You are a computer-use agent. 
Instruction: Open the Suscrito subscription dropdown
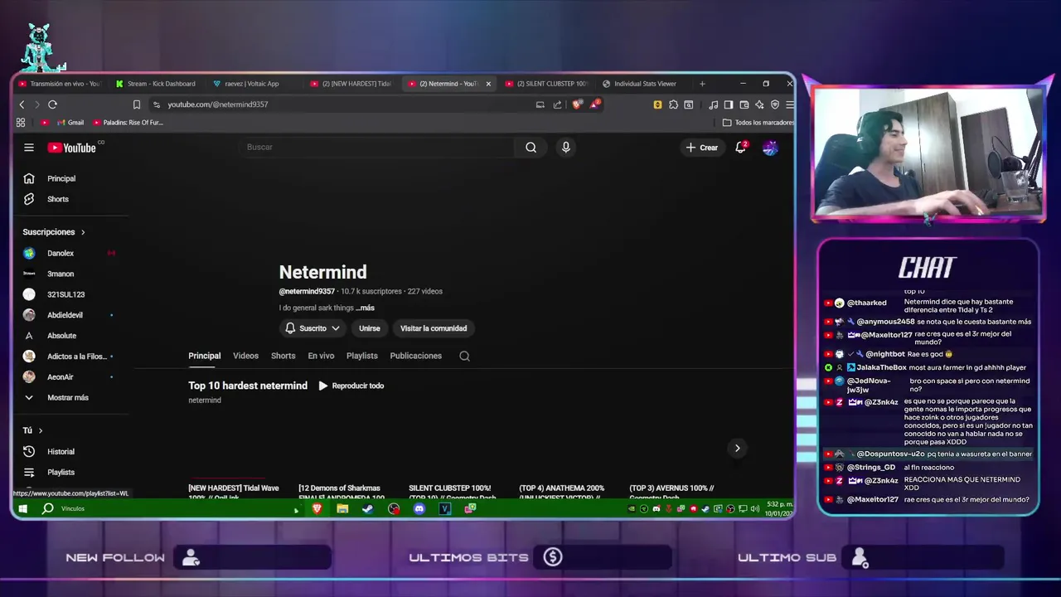click(312, 328)
